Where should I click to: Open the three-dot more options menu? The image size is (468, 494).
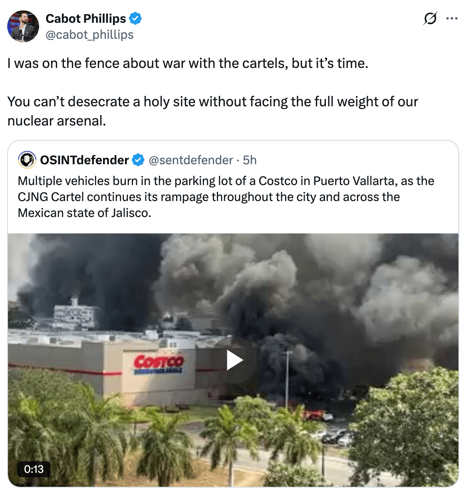click(452, 18)
